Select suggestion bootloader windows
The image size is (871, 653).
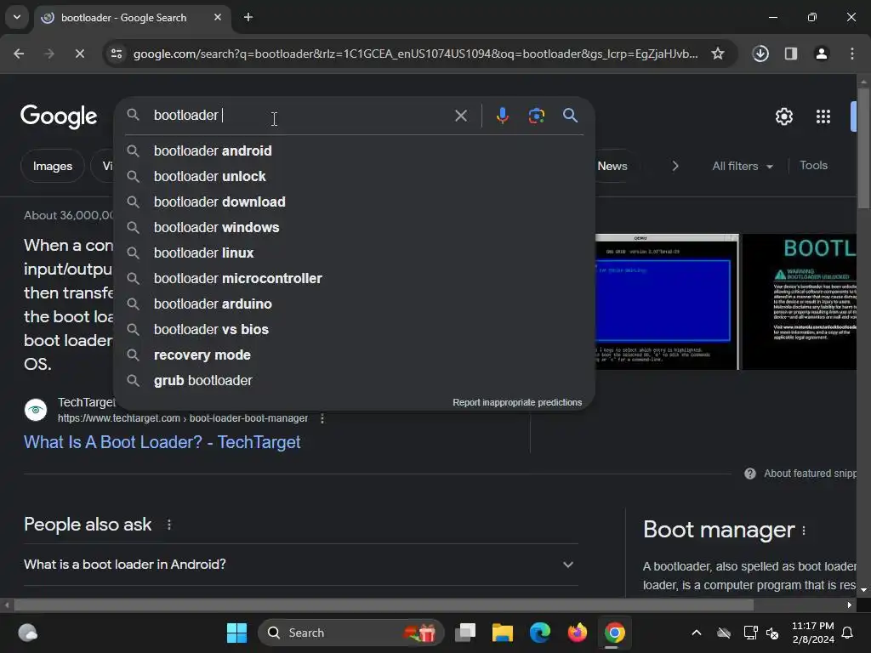pyautogui.click(x=354, y=227)
